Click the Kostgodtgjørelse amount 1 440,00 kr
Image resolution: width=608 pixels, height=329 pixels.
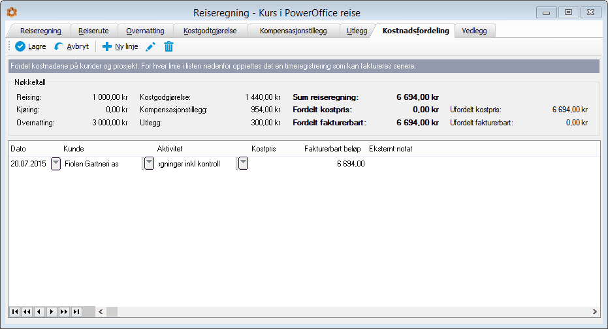click(263, 97)
